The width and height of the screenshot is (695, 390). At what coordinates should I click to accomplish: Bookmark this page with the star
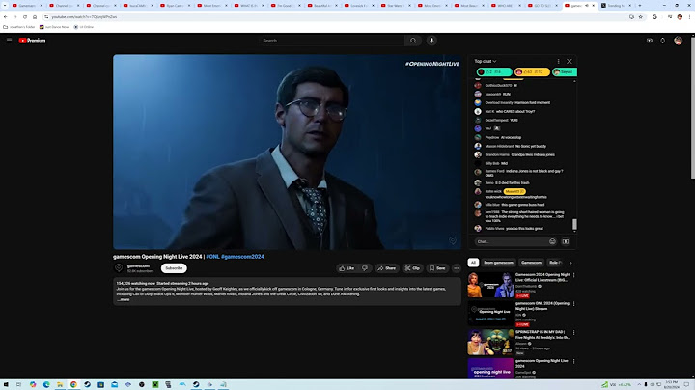tap(641, 16)
